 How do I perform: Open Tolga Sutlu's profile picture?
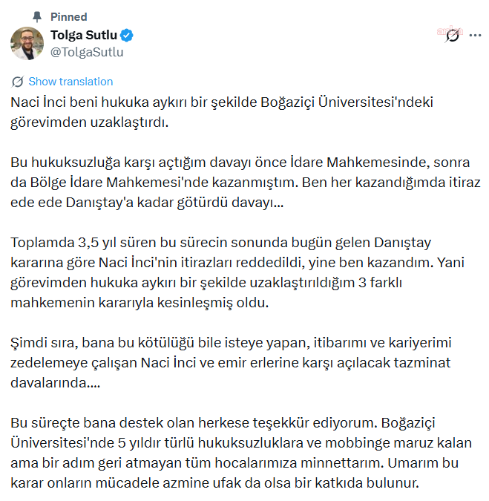(x=27, y=43)
